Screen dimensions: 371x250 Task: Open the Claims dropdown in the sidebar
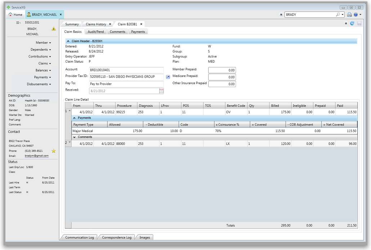[x=45, y=63]
